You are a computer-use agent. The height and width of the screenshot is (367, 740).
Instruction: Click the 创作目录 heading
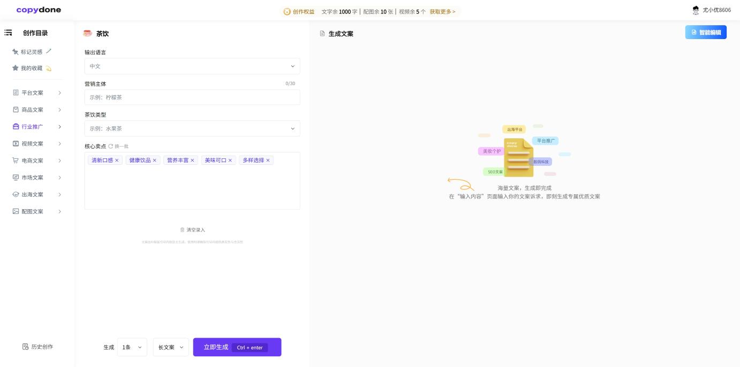(x=35, y=33)
